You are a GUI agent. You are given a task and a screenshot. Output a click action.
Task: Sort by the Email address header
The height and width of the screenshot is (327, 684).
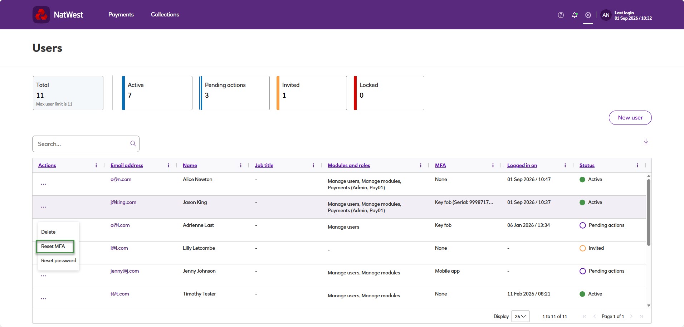pos(127,165)
